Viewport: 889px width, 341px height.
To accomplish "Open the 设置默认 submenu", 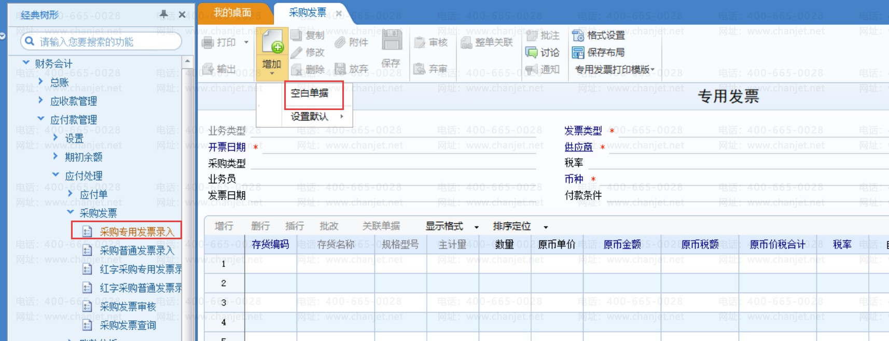I will tap(317, 116).
